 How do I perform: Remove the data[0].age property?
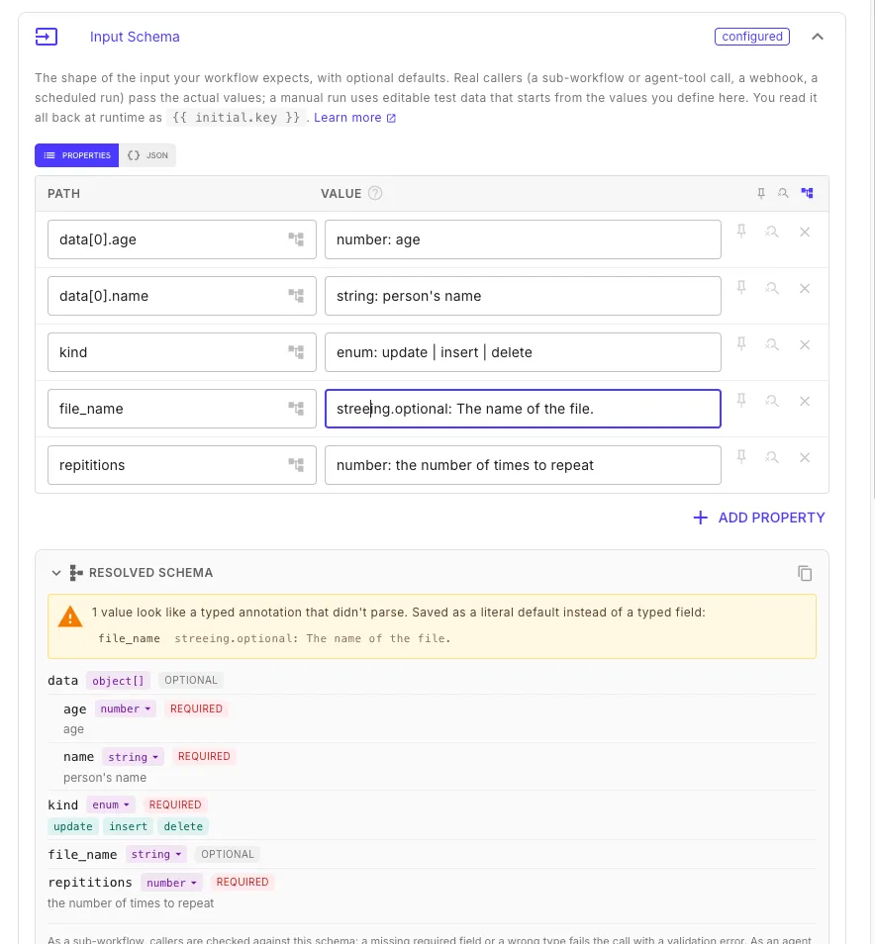(x=805, y=232)
